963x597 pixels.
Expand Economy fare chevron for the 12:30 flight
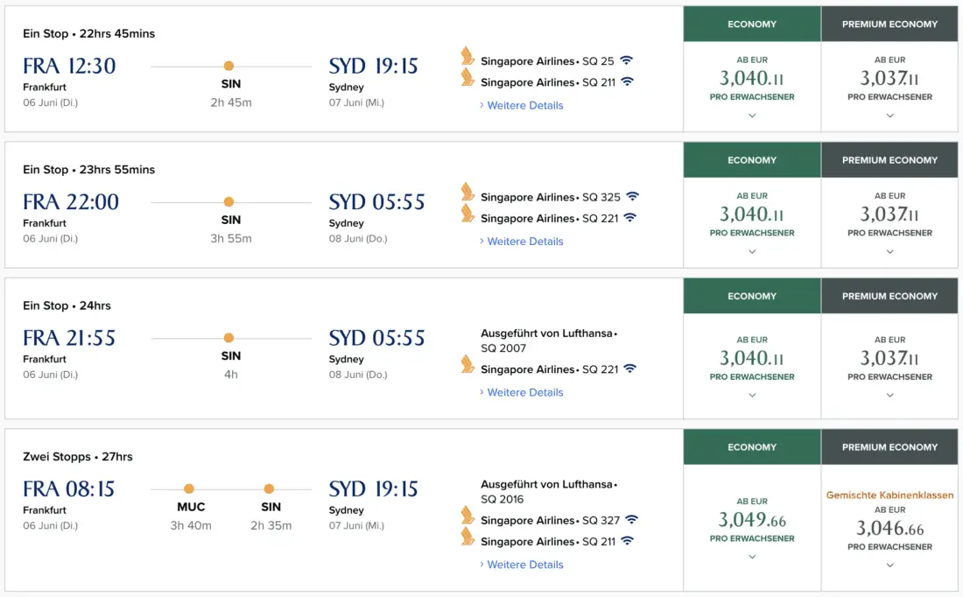[x=752, y=116]
